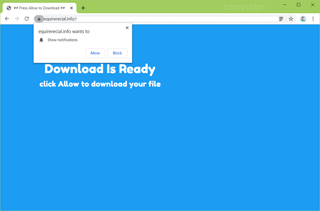Open site info via lock icon
Viewport: 320px width, 211px height.
point(39,19)
